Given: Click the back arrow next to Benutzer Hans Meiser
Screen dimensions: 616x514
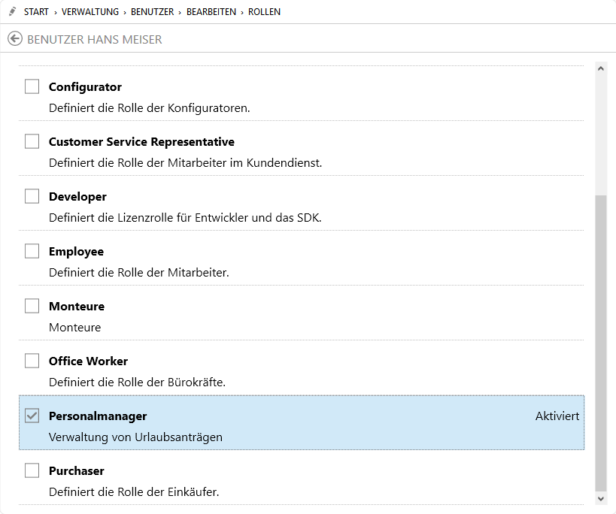Looking at the screenshot, I should click(15, 39).
